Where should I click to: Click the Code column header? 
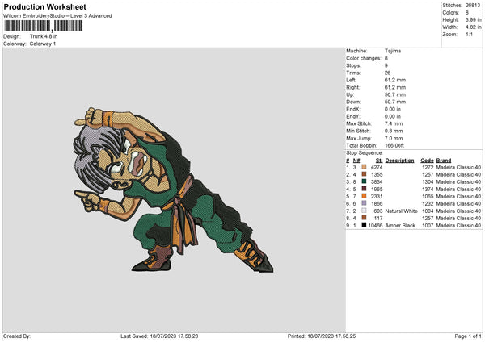(427, 160)
